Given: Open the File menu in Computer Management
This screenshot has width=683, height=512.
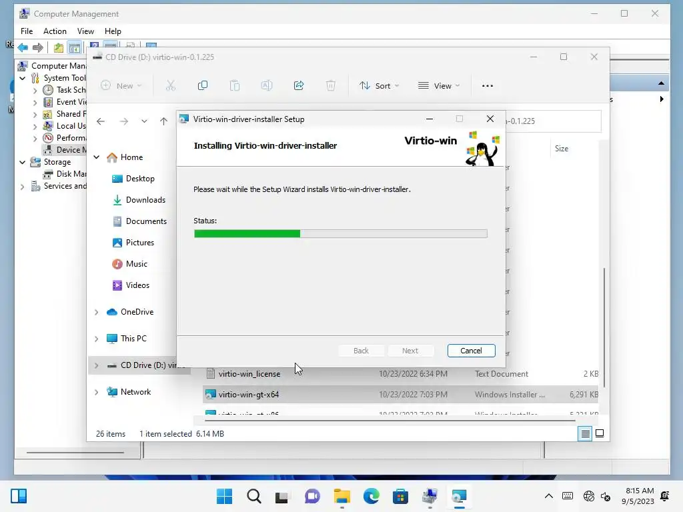Looking at the screenshot, I should (x=27, y=31).
